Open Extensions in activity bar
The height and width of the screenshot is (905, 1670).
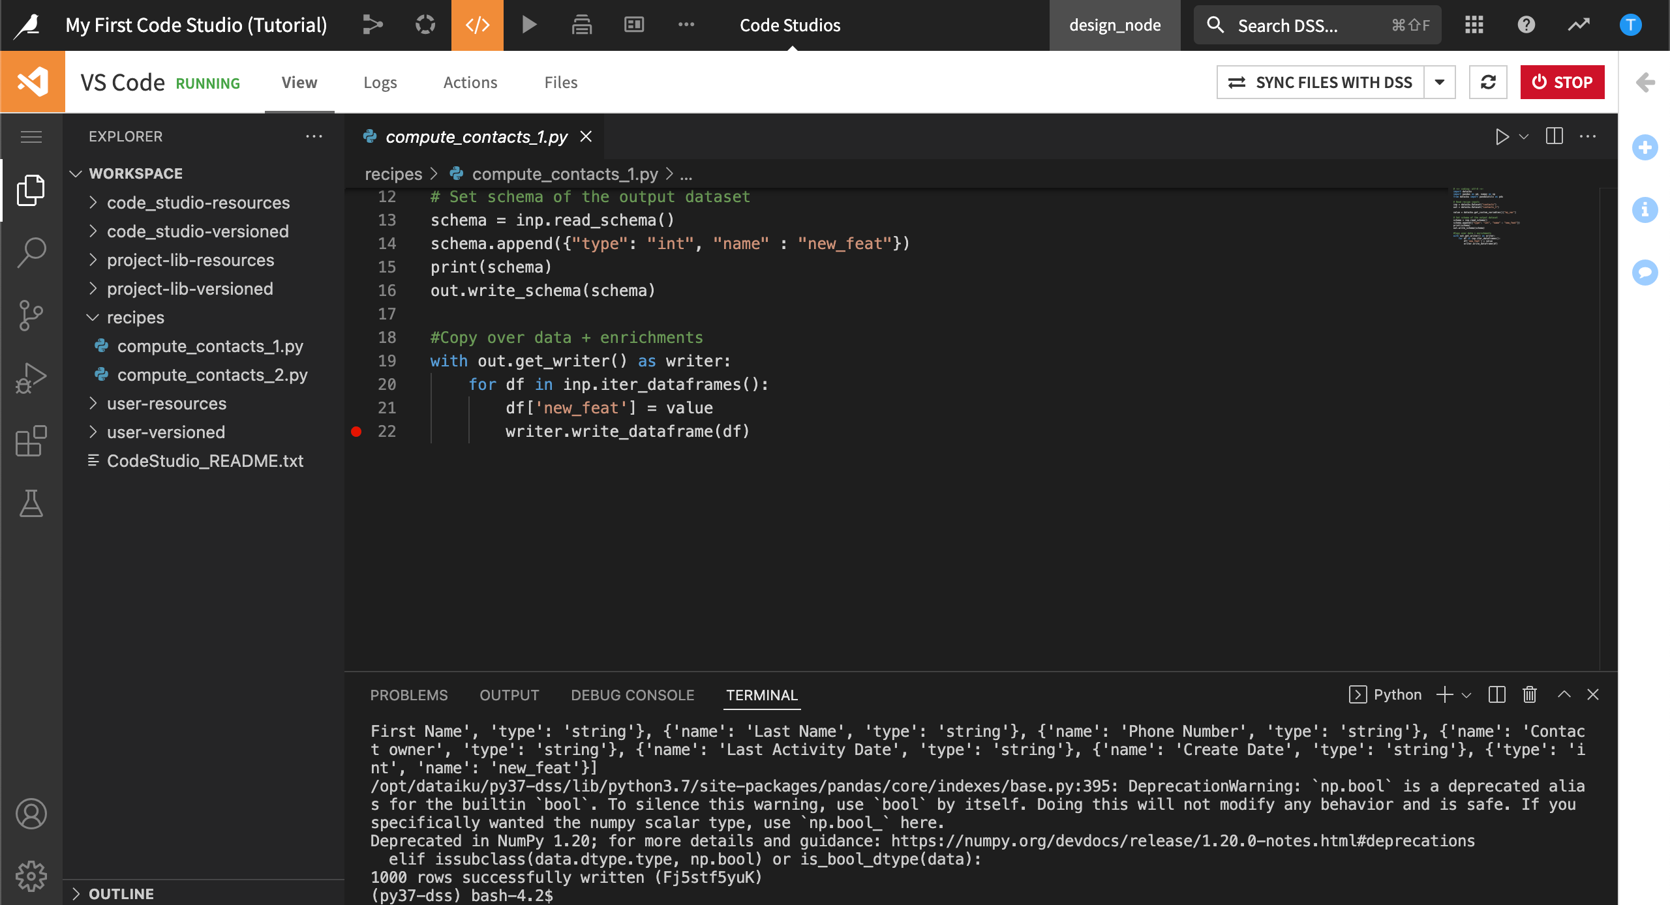coord(31,441)
